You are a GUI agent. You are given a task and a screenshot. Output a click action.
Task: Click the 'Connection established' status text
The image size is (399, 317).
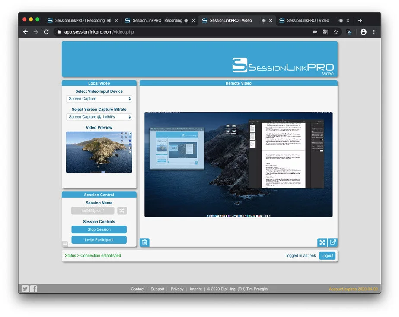[x=101, y=256]
